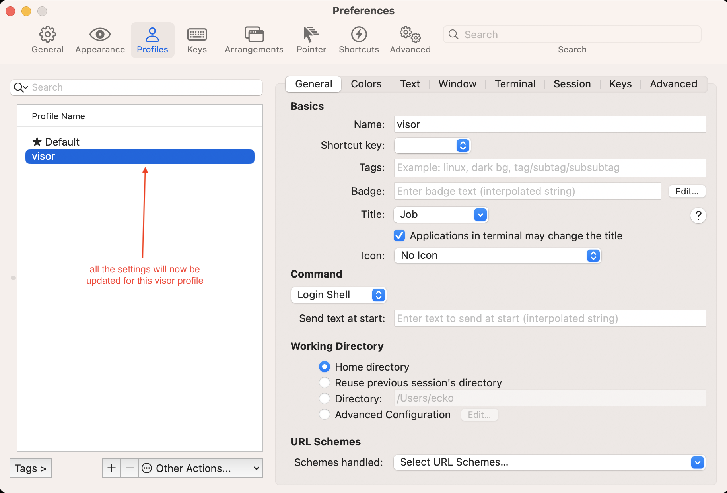The width and height of the screenshot is (727, 493).
Task: Click the profile list Search field
Action: [x=136, y=87]
